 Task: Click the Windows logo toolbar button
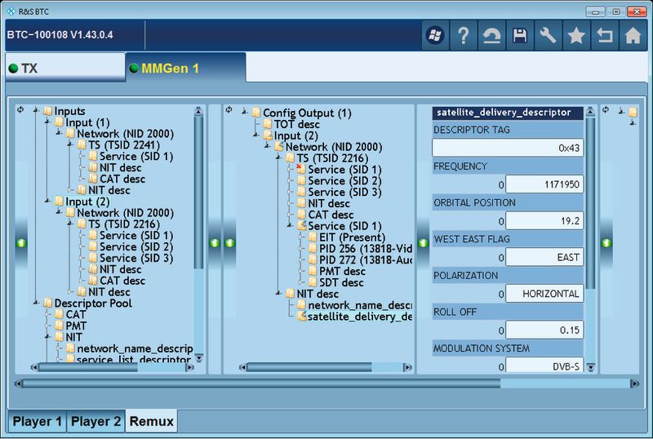tap(435, 35)
